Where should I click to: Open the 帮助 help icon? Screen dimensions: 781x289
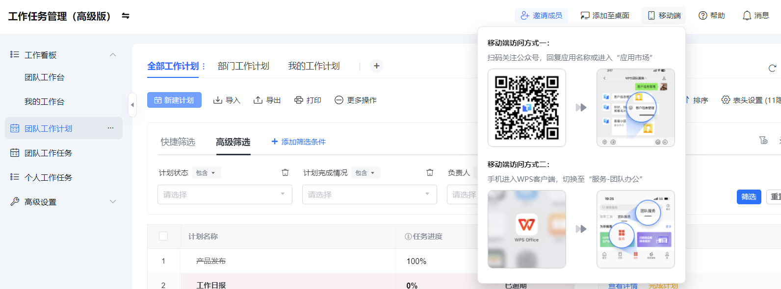click(x=703, y=16)
